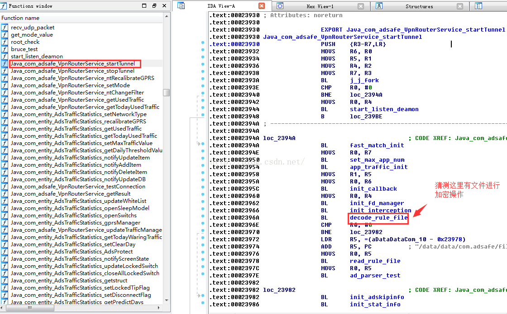Screen dimensions: 507x314
Task: Follow the decode_rule_file call operand
Action: pos(378,218)
